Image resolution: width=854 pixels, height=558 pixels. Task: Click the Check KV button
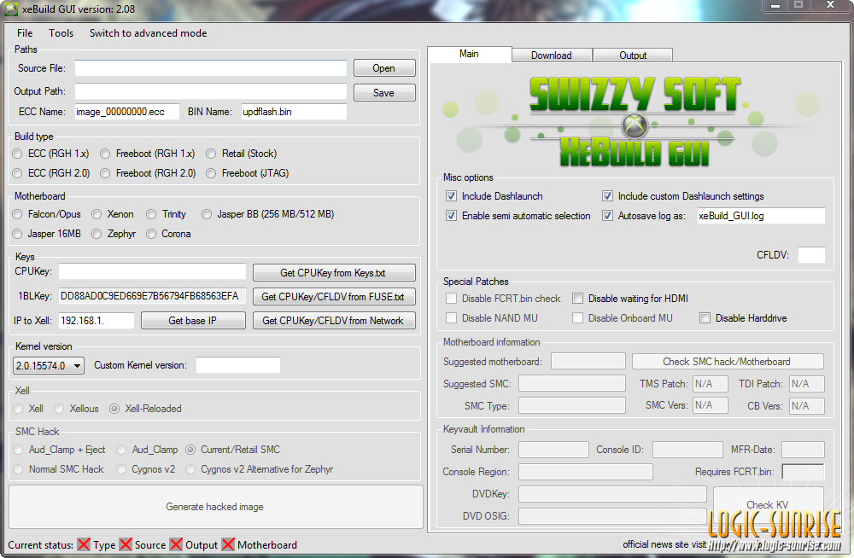(768, 504)
